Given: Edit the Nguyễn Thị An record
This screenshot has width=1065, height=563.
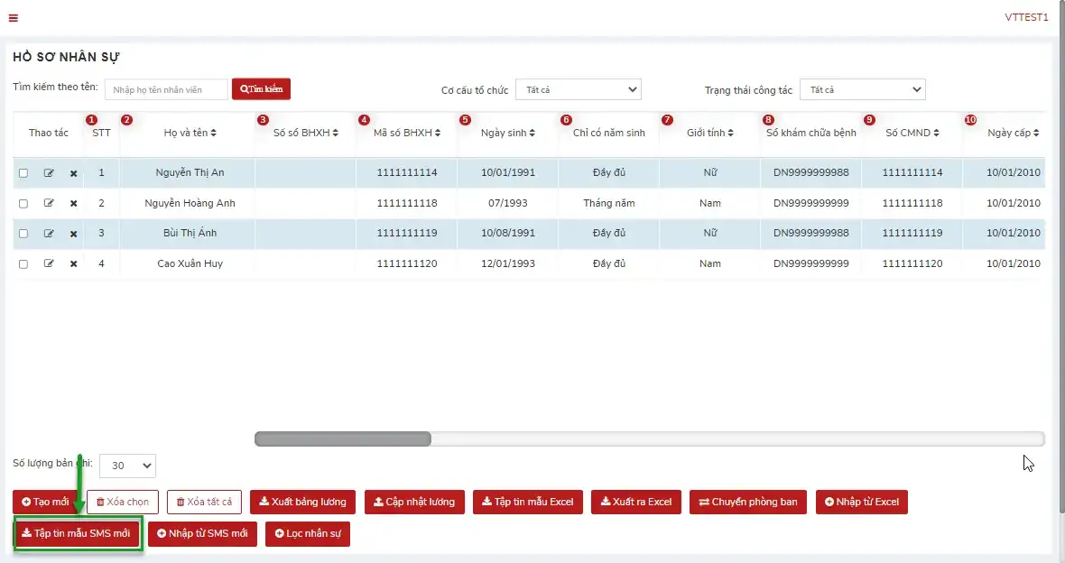Looking at the screenshot, I should click(49, 173).
